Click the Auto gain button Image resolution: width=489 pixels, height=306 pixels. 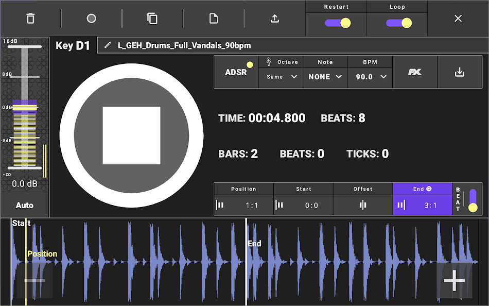pyautogui.click(x=24, y=205)
